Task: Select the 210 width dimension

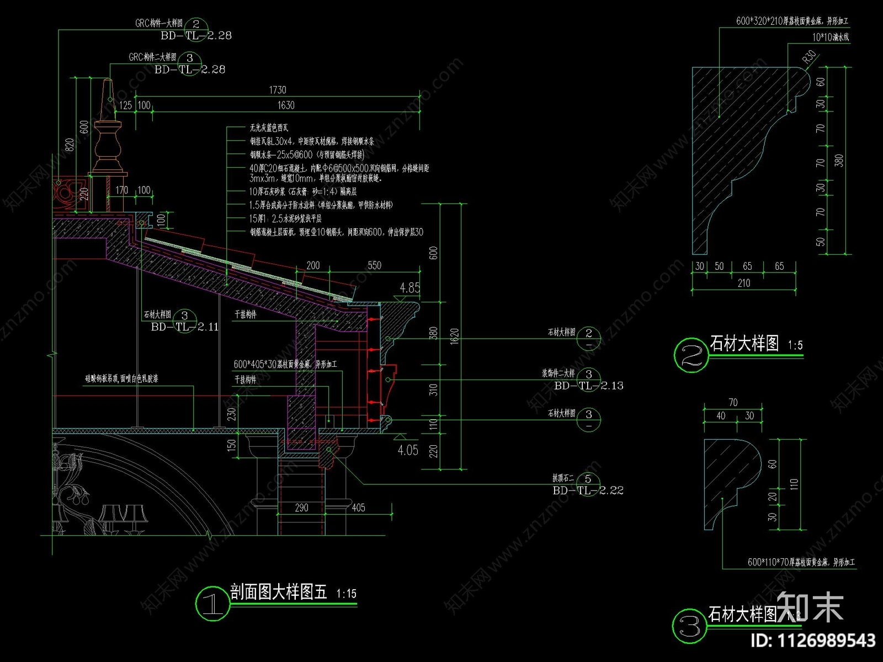Action: coord(744,283)
